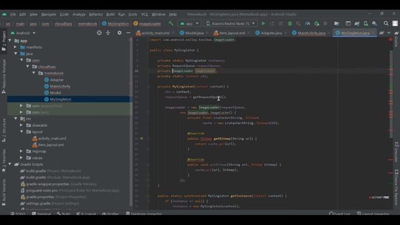Collapse the choudhary package

(27, 67)
